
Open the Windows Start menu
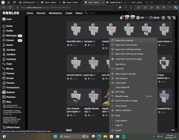coord(55,136)
